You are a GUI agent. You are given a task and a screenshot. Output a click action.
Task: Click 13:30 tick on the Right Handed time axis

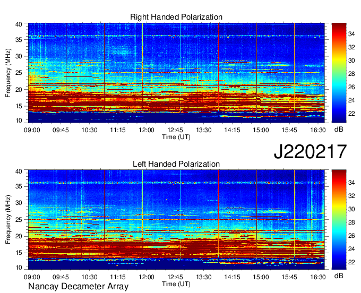(204, 130)
